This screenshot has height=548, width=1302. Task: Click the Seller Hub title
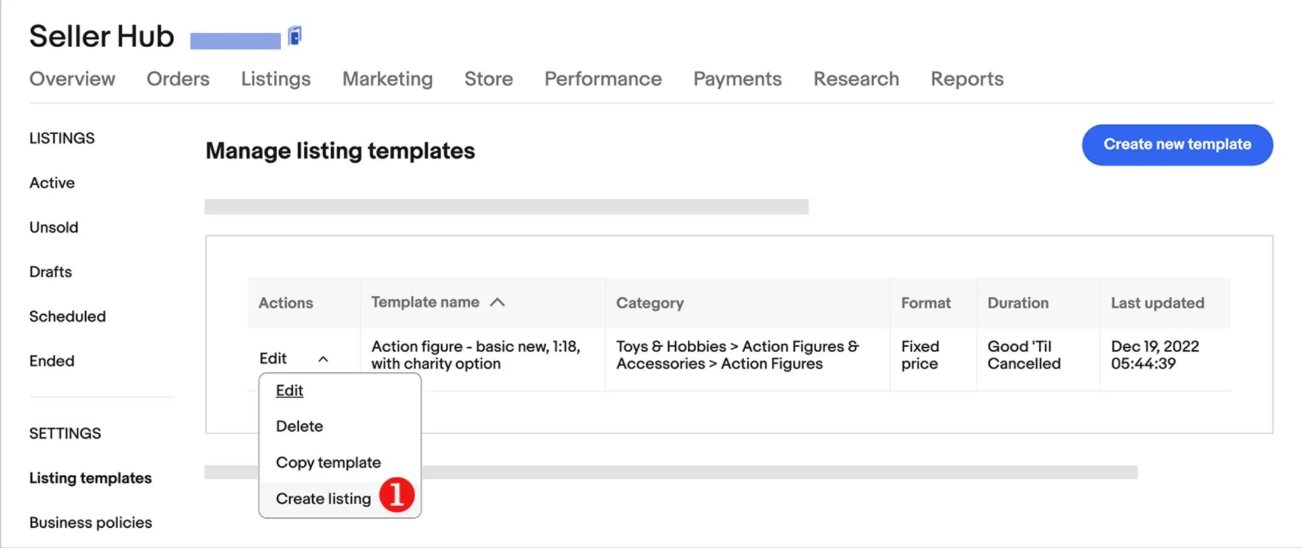pos(102,36)
